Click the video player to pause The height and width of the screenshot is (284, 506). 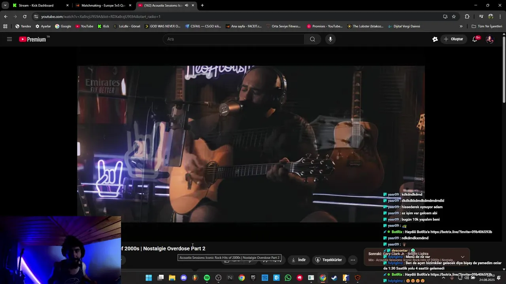point(251,144)
